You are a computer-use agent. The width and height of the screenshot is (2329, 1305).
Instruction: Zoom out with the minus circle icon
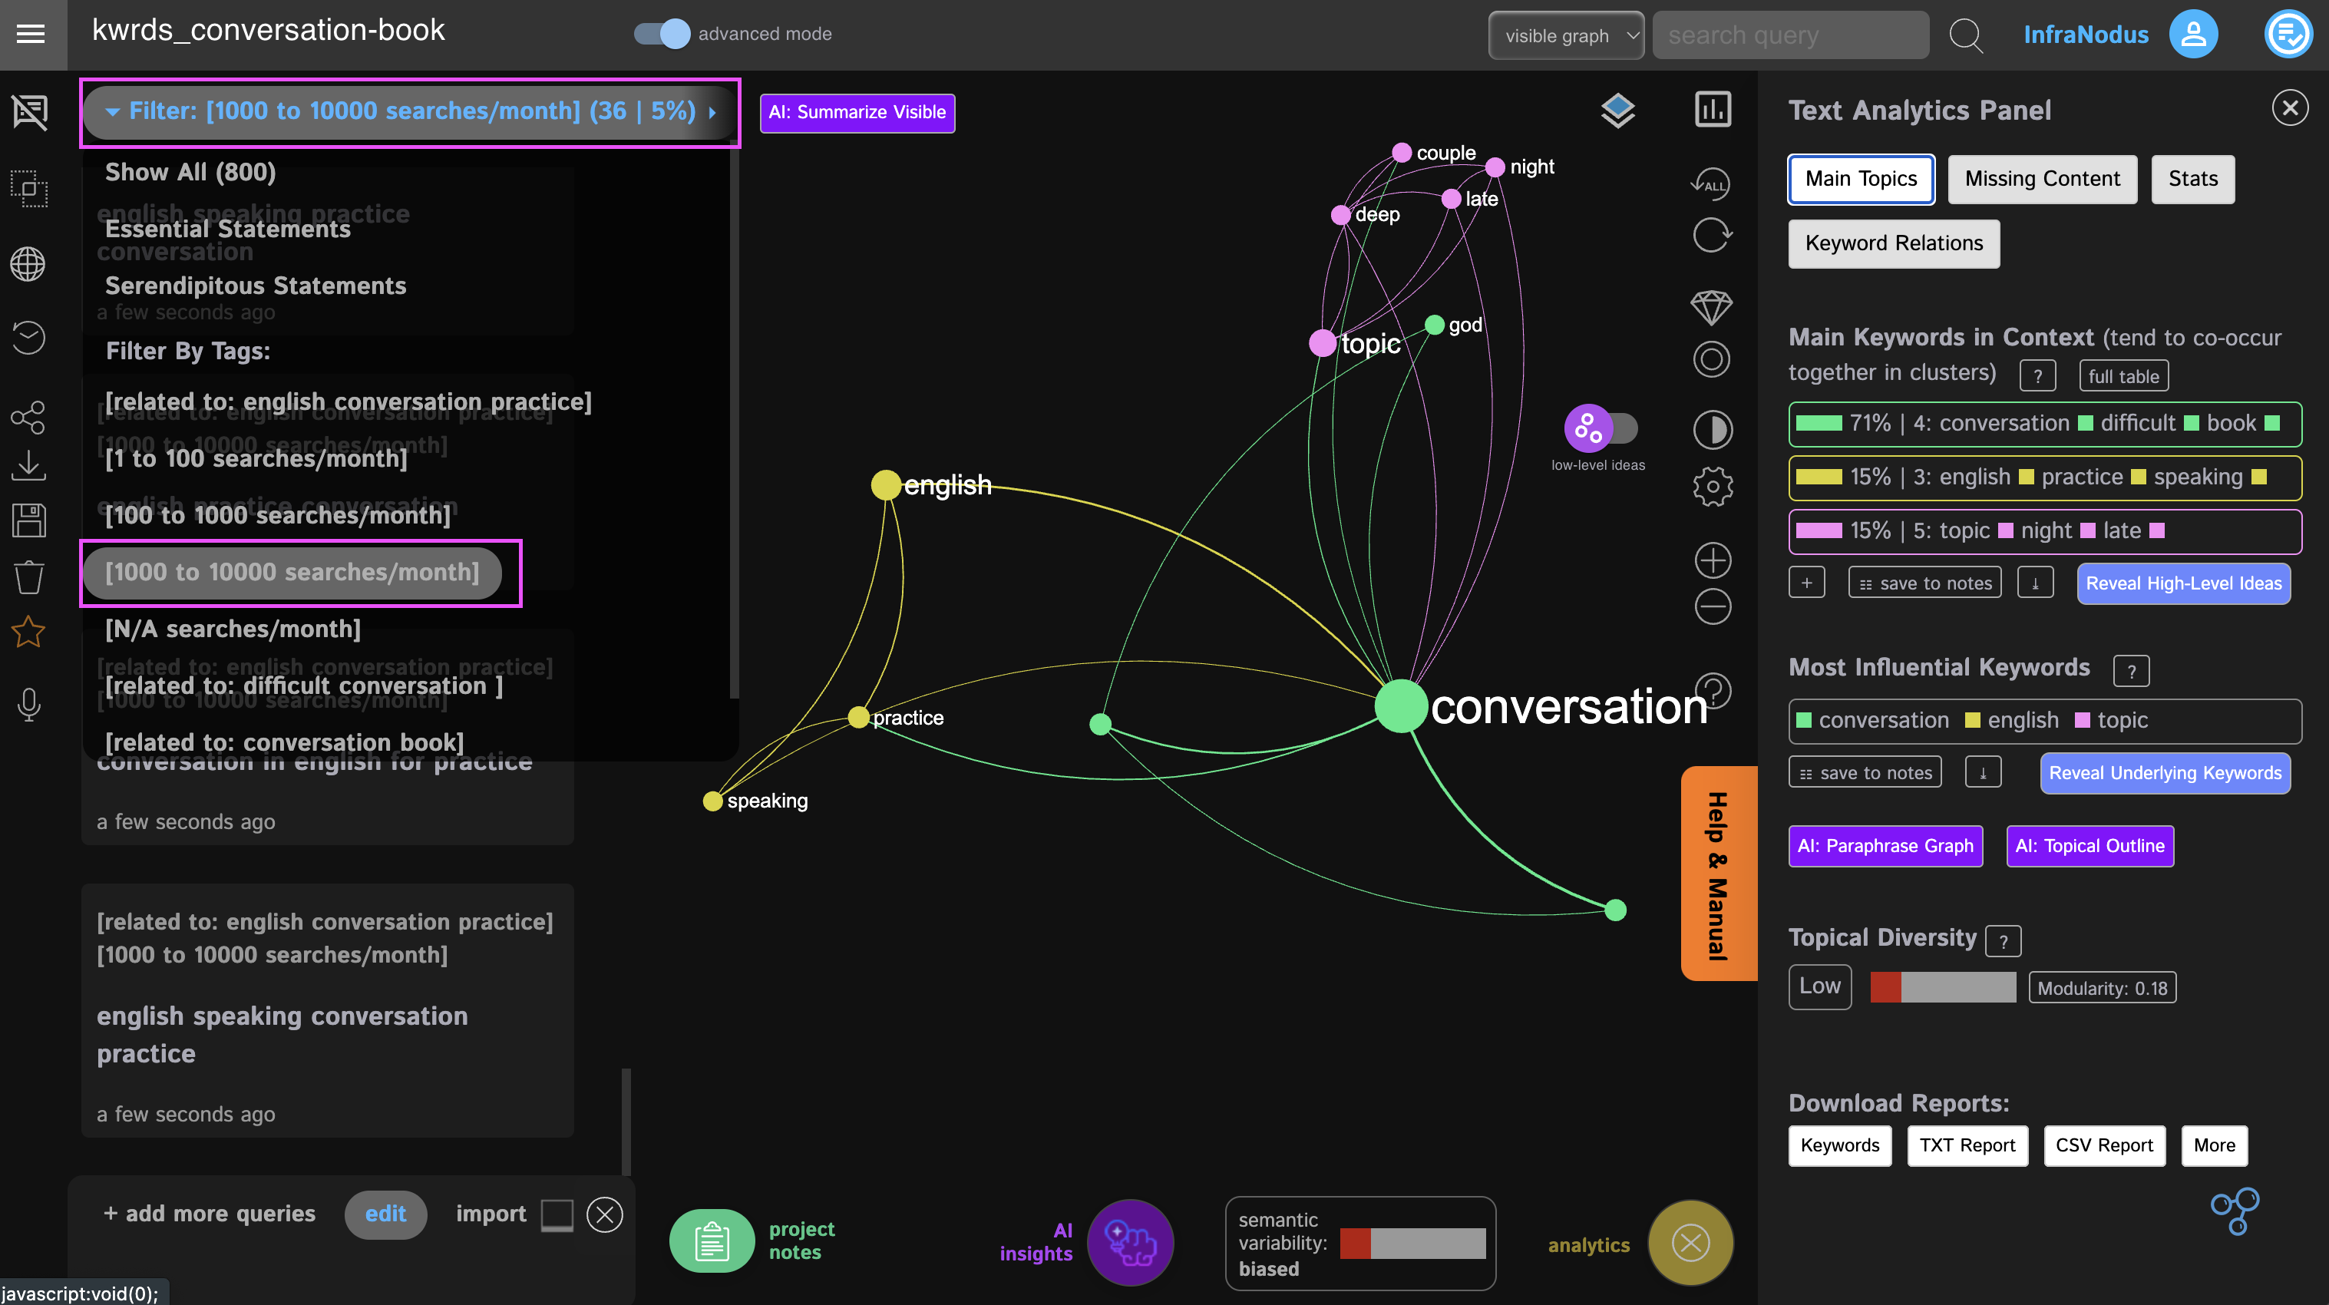1713,607
